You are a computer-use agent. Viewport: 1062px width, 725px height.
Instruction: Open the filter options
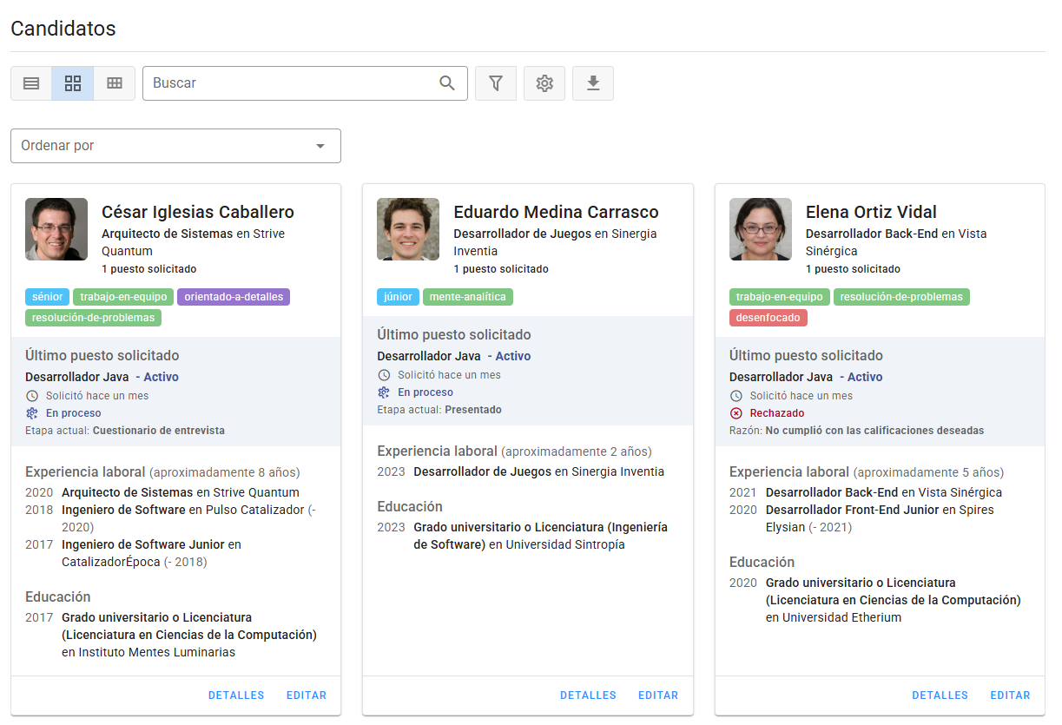[496, 83]
